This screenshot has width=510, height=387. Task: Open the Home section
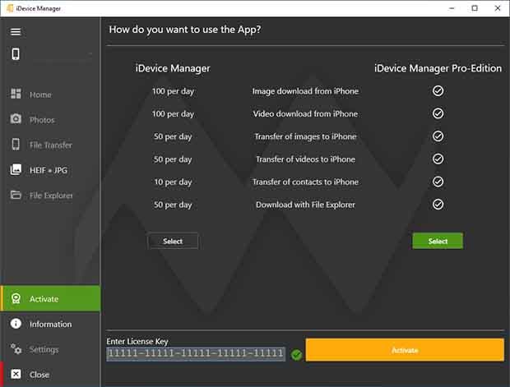tap(50, 94)
